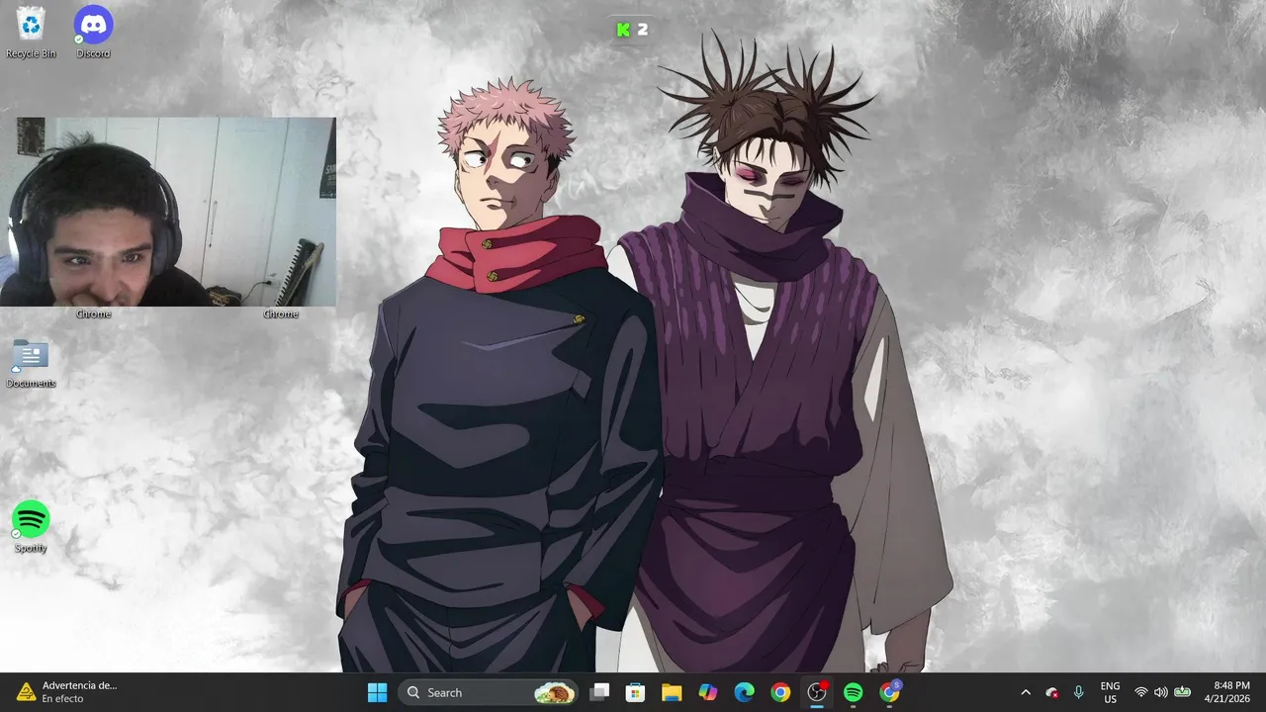
Task: Open the Discord desktop shortcut
Action: coord(93,32)
